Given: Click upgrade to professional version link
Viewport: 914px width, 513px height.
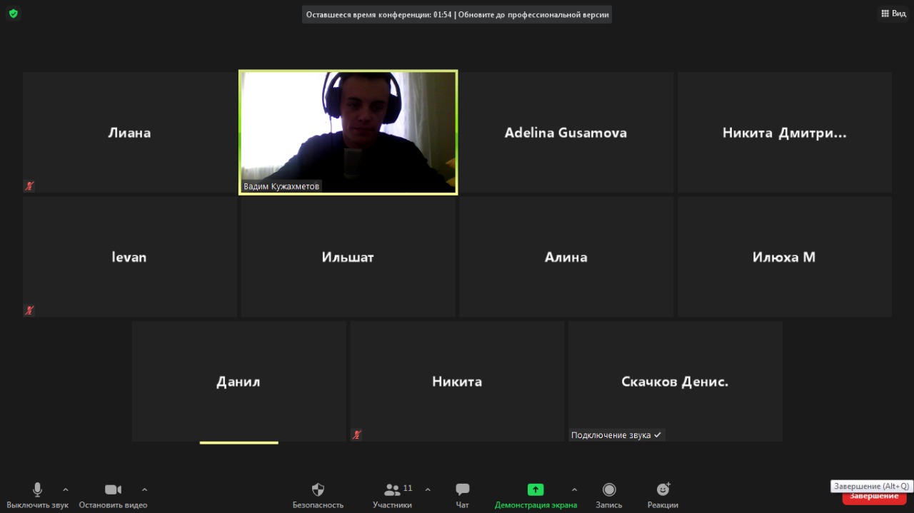Looking at the screenshot, I should (x=534, y=14).
